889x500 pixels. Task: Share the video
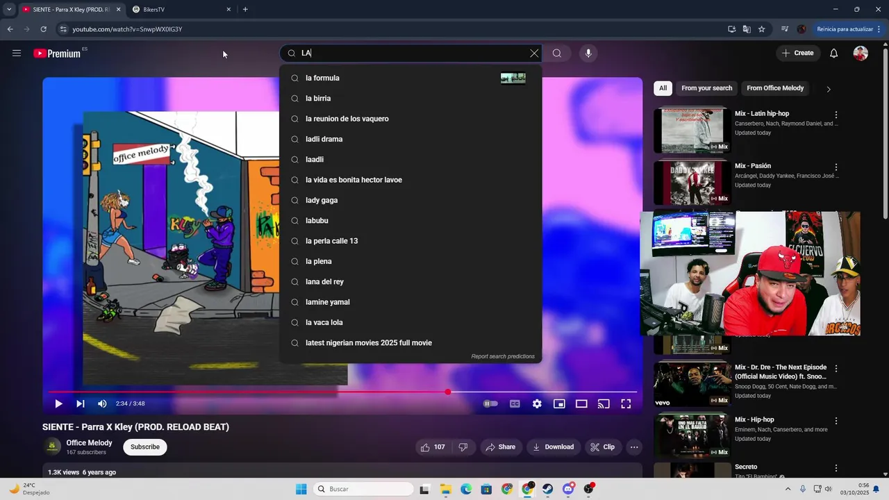(500, 447)
